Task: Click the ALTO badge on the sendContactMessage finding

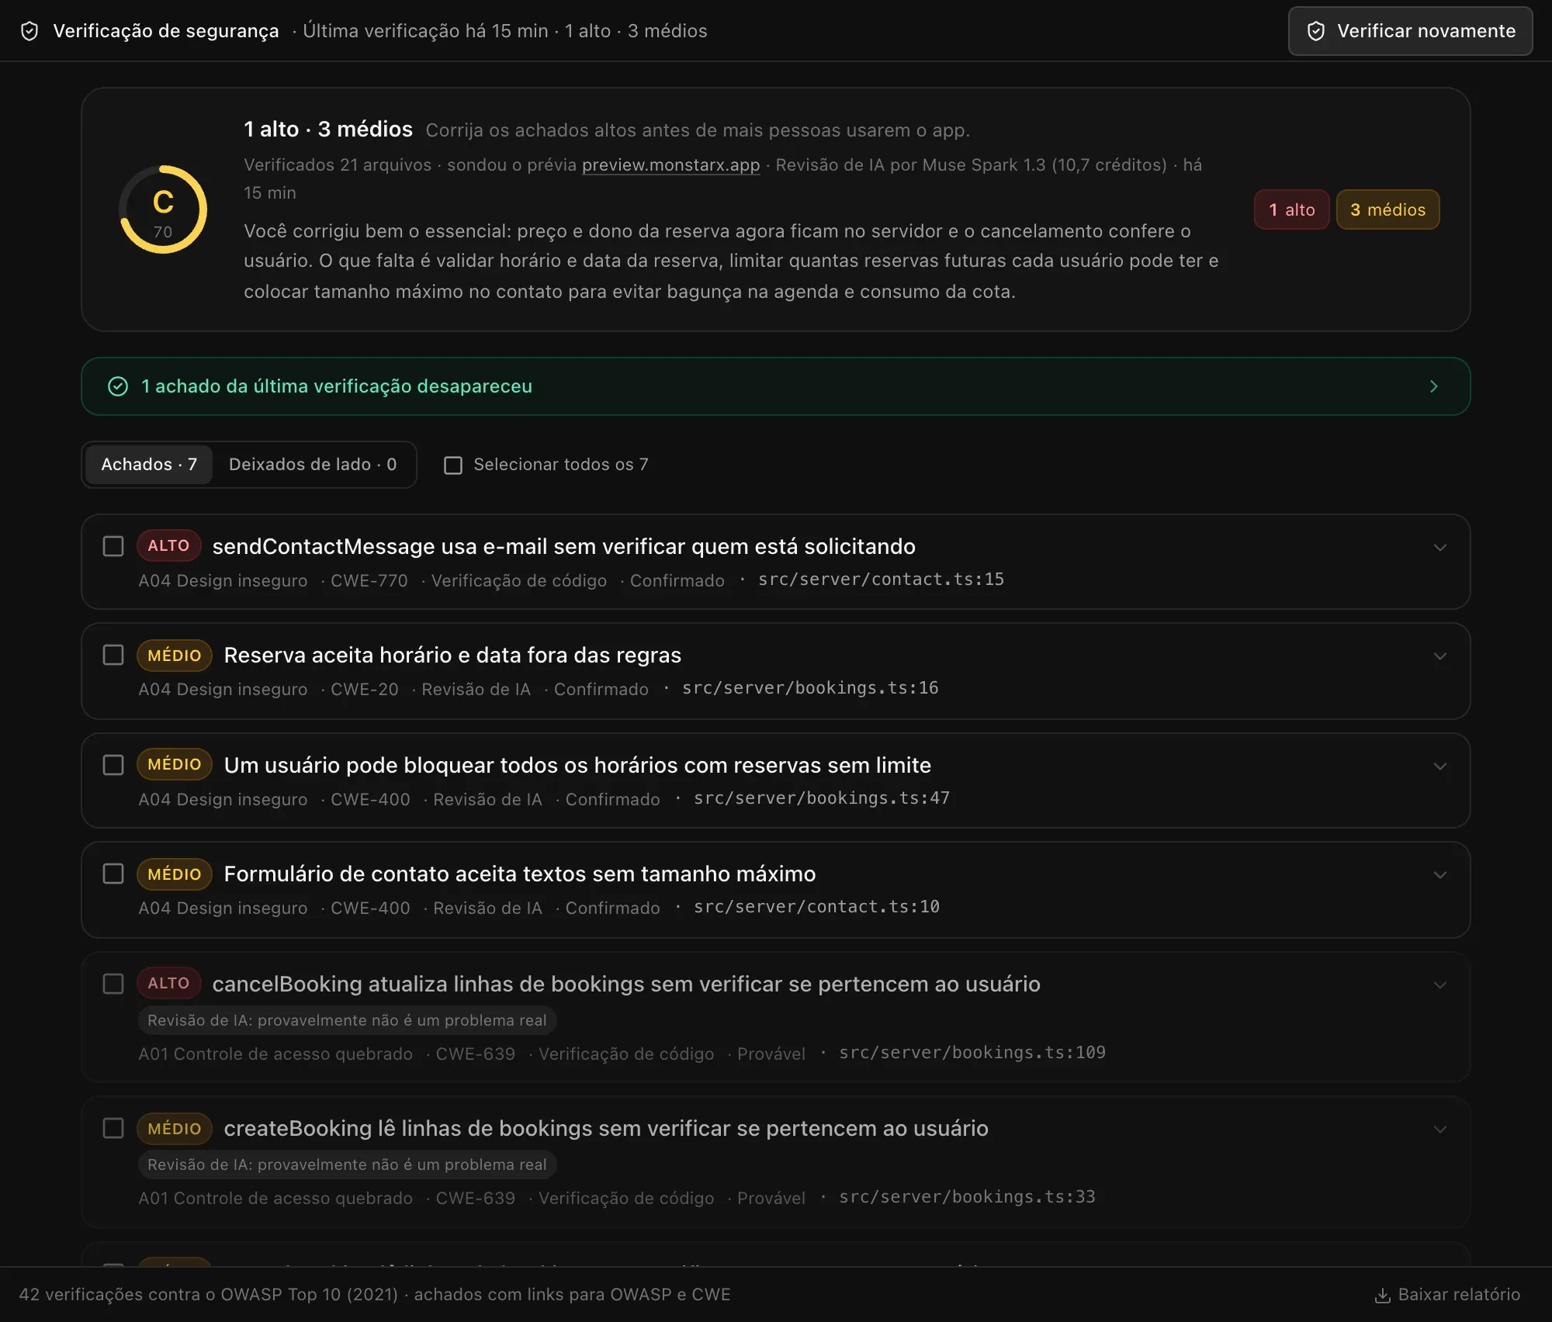Action: coord(168,545)
